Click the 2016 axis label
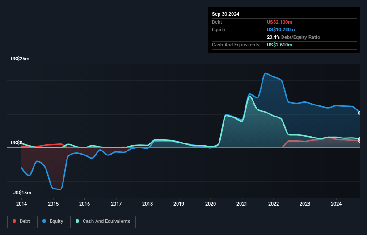The image size is (367, 235). tap(84, 204)
